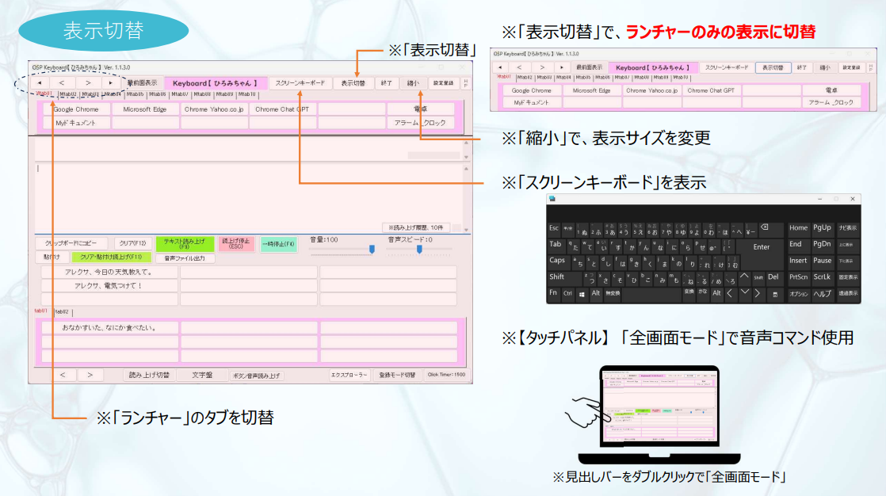Tap the down-arrow key on the screen keyboard
This screenshot has height=496, width=886.
744,294
